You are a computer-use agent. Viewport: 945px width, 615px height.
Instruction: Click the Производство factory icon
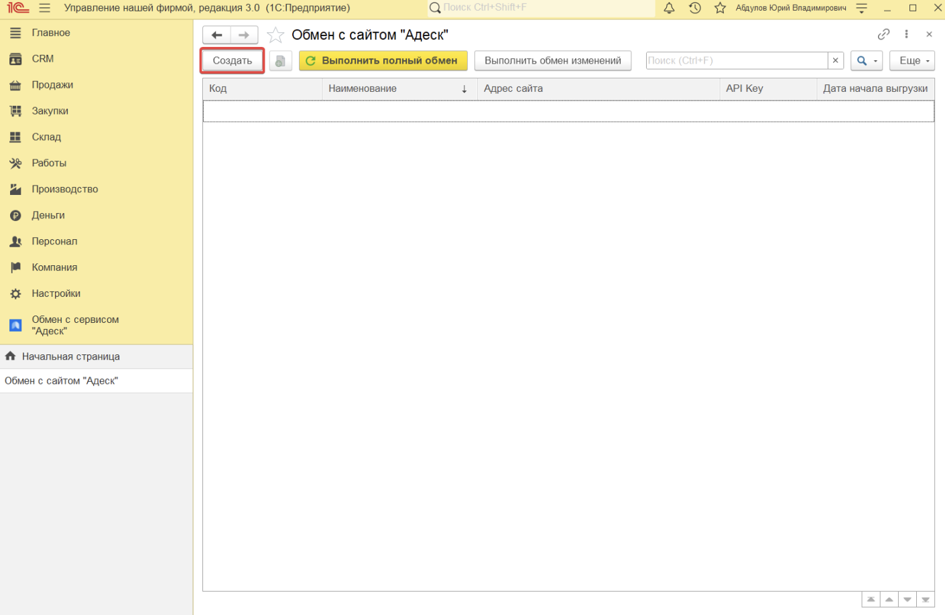coord(15,190)
